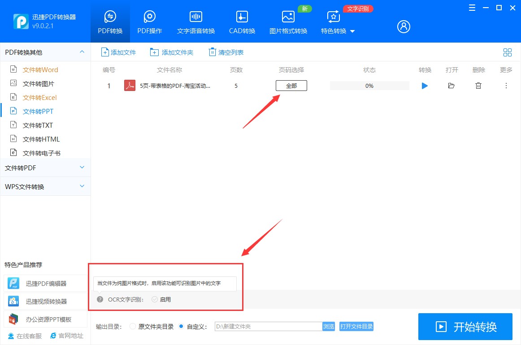Enable OCR文字识别 by clicking 启用
This screenshot has width=521, height=345.
coord(161,299)
